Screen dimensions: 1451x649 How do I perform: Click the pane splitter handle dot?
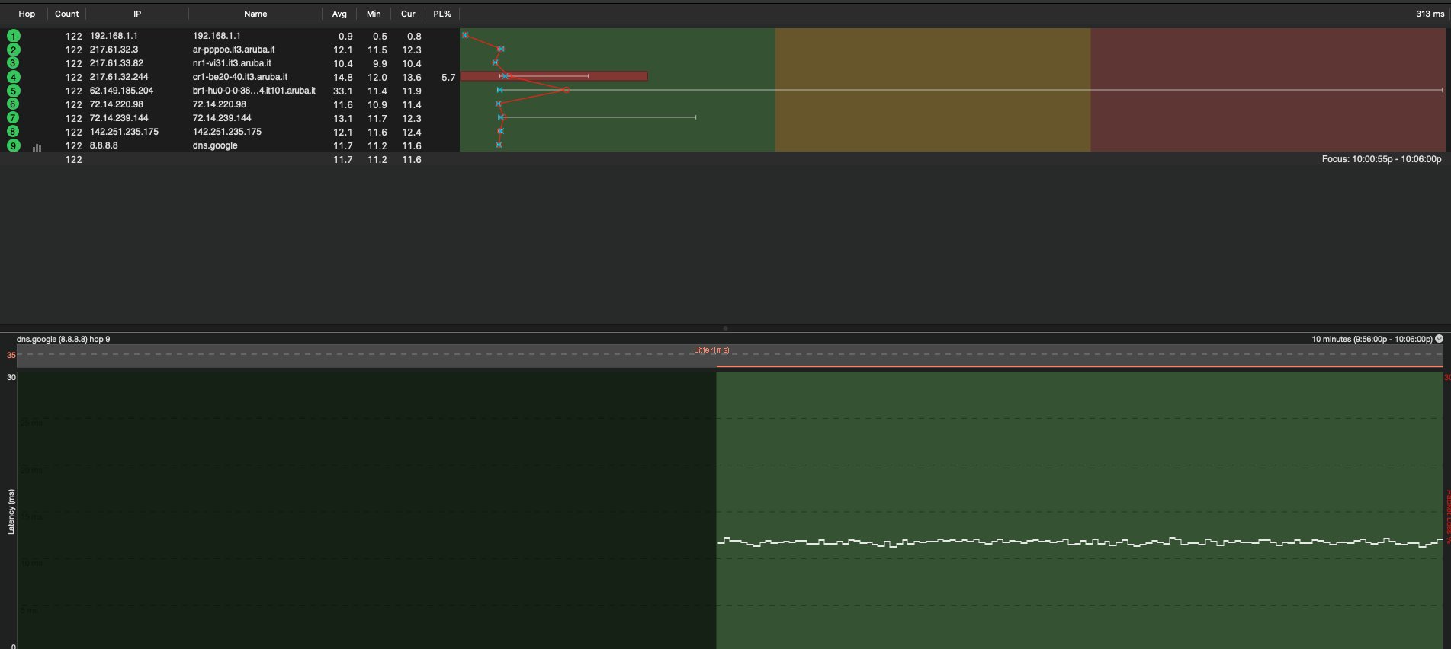pos(725,328)
